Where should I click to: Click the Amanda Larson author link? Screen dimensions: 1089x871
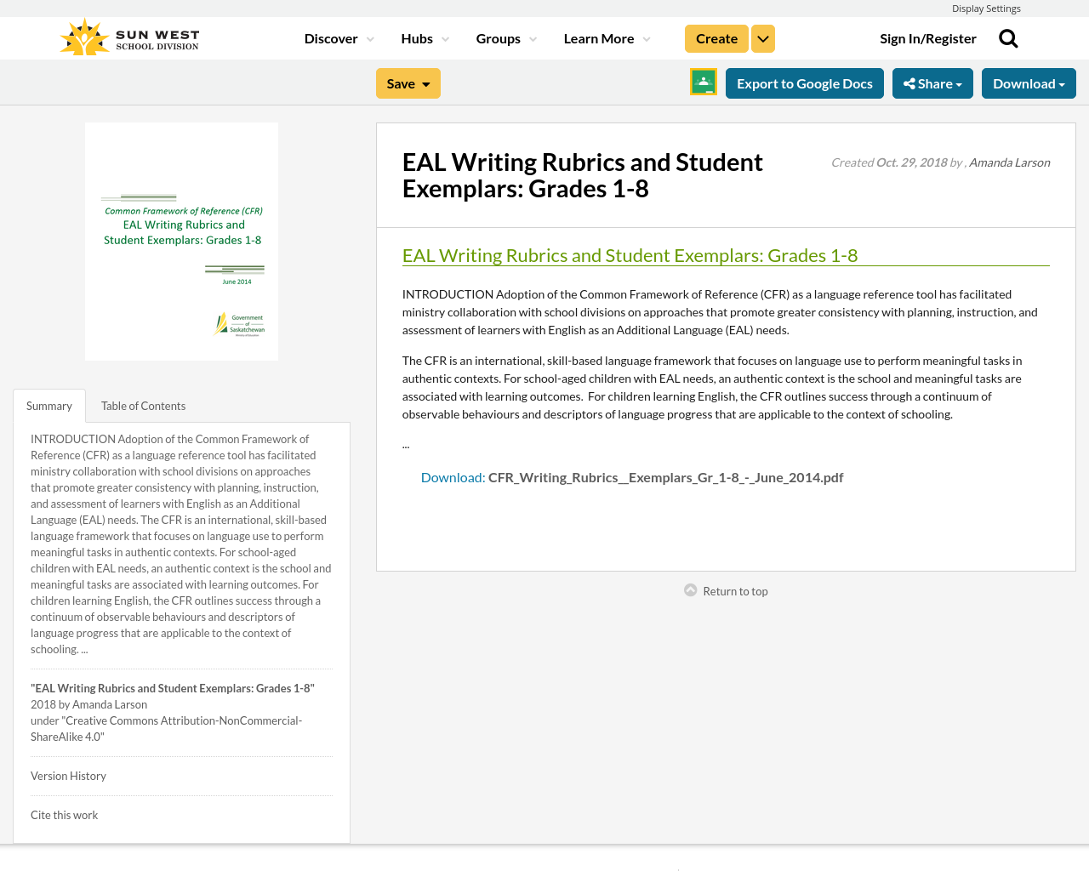(1009, 161)
